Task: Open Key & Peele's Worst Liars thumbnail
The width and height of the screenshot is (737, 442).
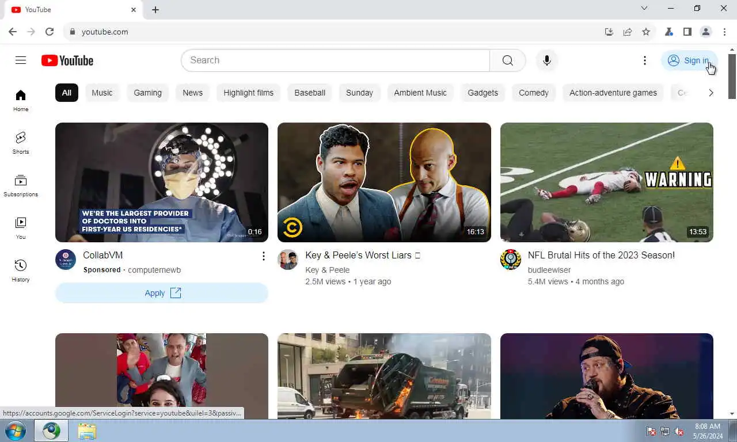Action: pos(384,182)
